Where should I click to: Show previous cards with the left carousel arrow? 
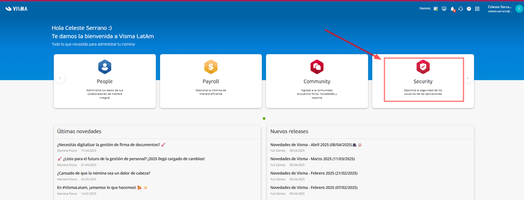coord(60,78)
